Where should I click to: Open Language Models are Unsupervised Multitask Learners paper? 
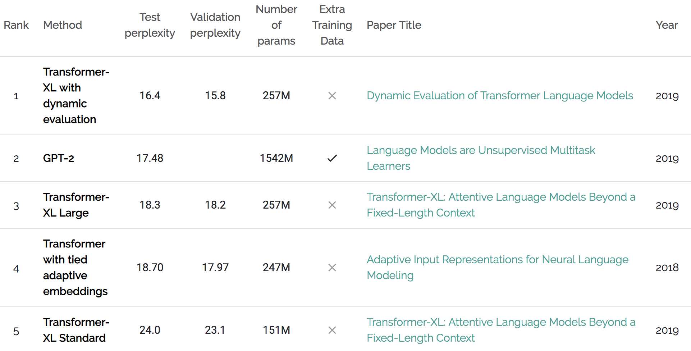coord(481,158)
